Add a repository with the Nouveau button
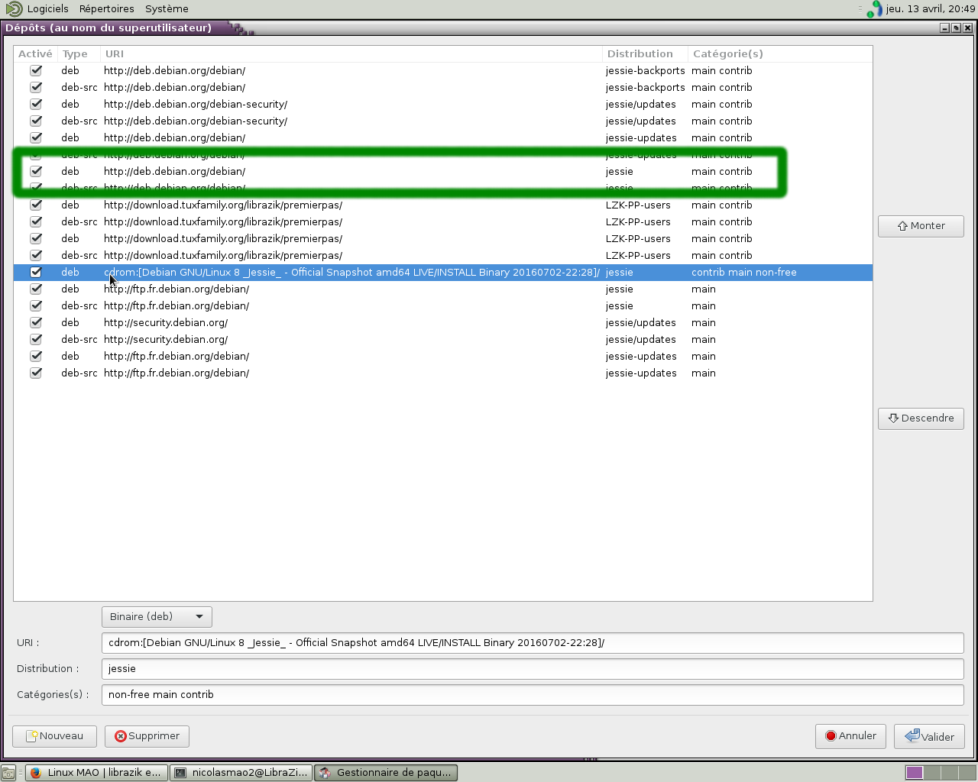 pos(54,736)
